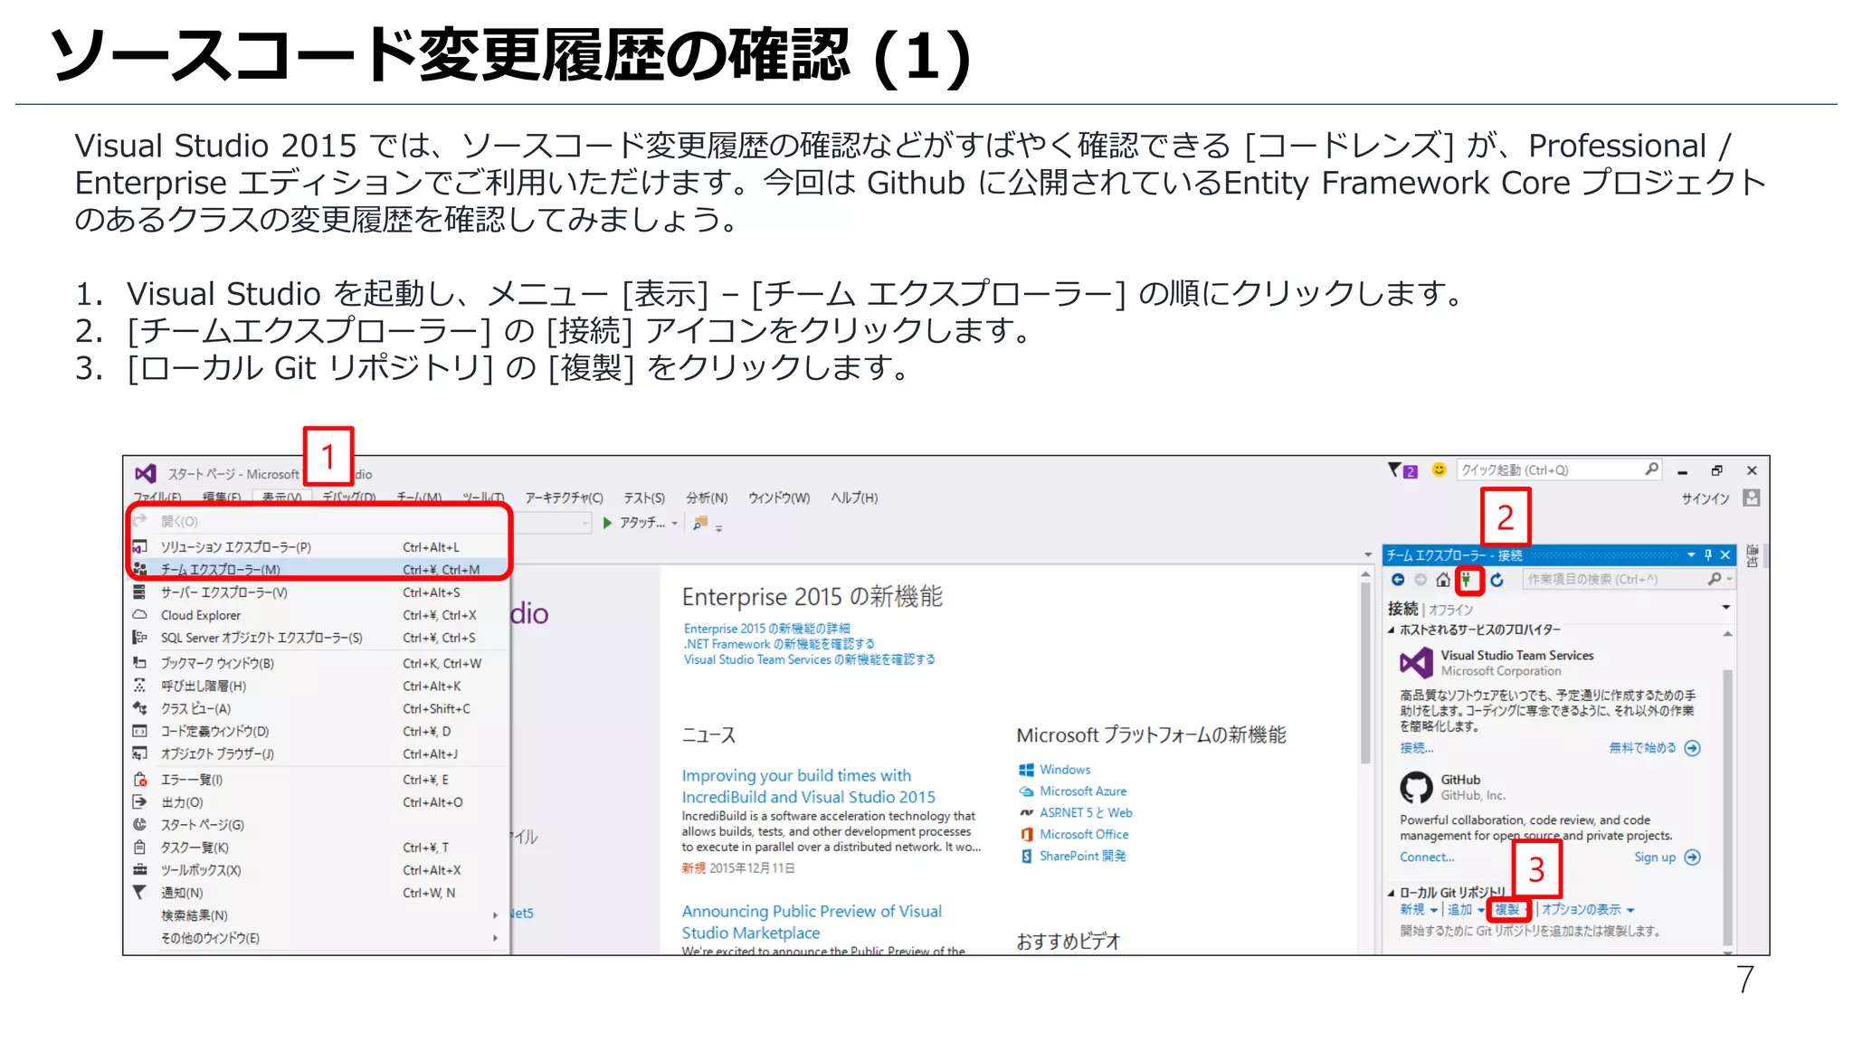Viewport: 1853px width, 1042px height.
Task: Click the クラス ビュー menu icon
Action: [140, 708]
